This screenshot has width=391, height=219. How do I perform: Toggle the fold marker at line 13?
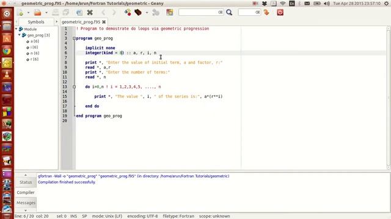click(74, 86)
